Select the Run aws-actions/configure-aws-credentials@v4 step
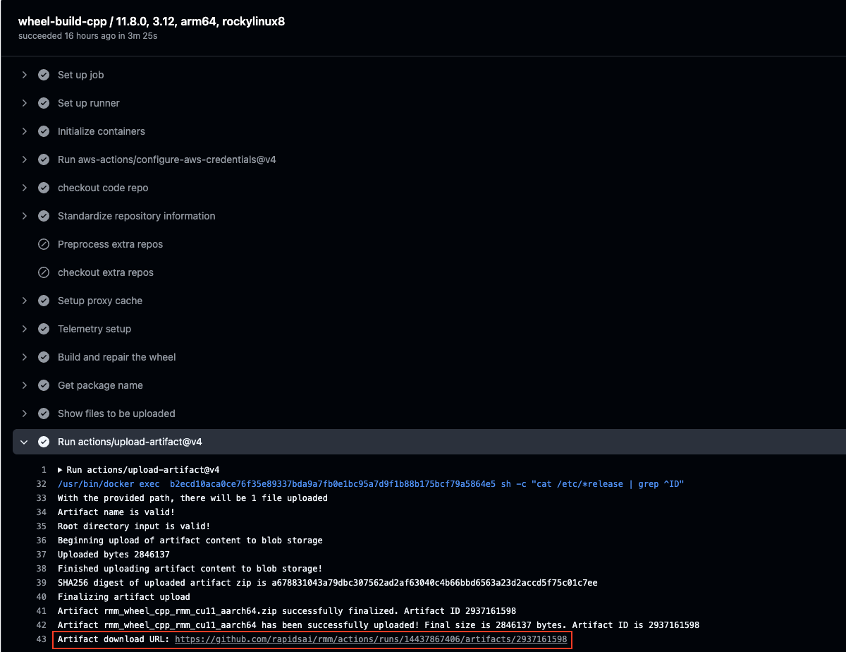The image size is (846, 652). click(166, 159)
